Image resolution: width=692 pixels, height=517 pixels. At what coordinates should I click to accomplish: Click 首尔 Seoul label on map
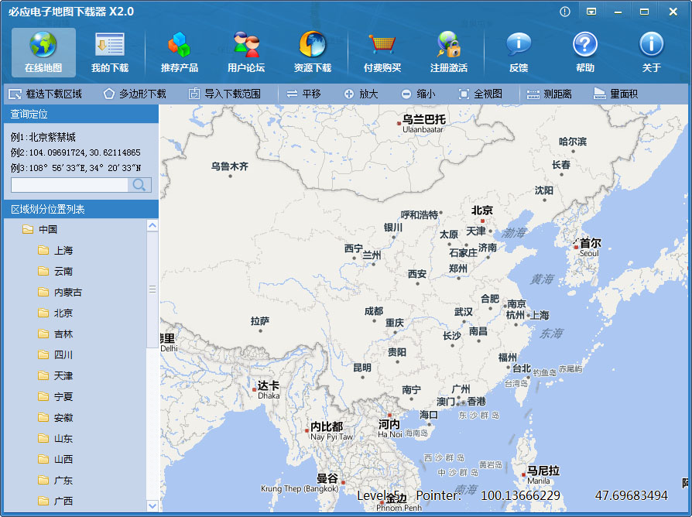pyautogui.click(x=590, y=247)
